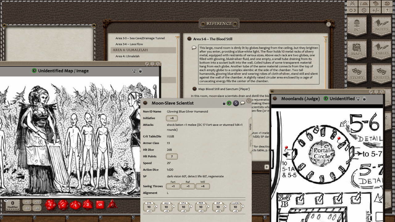The width and height of the screenshot is (395, 222).
Task: Open the Quests sidebar panel
Action: (381, 74)
